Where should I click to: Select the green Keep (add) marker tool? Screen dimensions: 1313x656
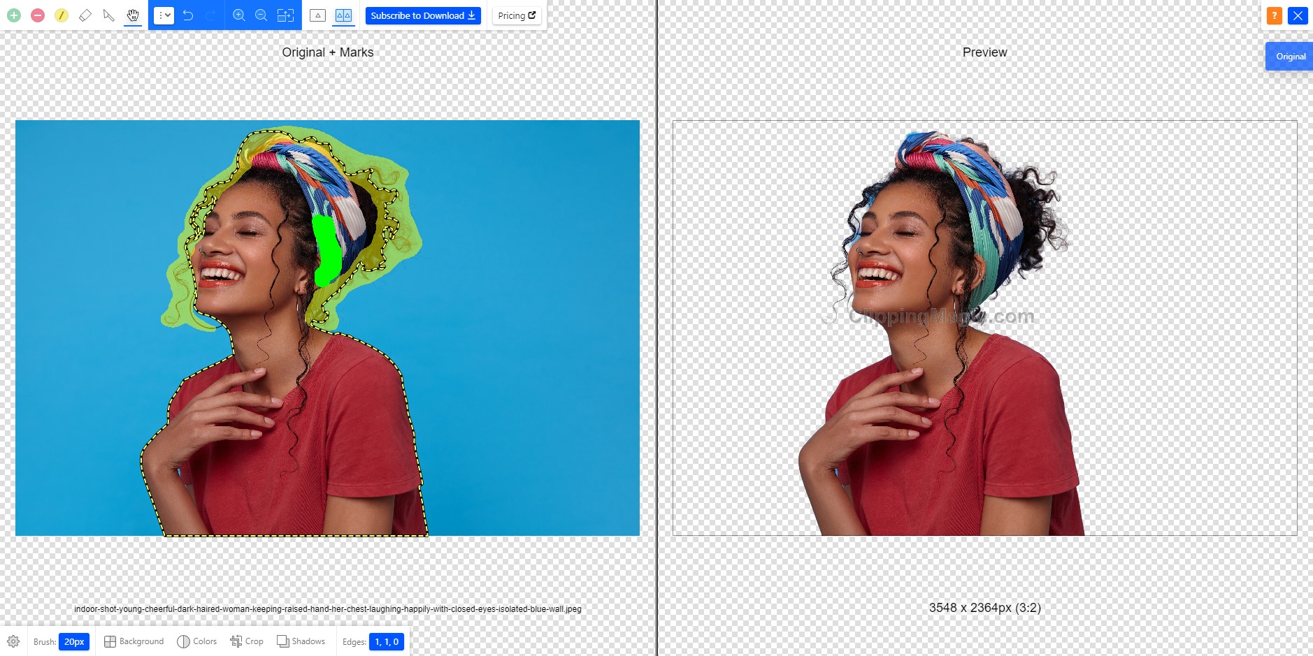(14, 15)
